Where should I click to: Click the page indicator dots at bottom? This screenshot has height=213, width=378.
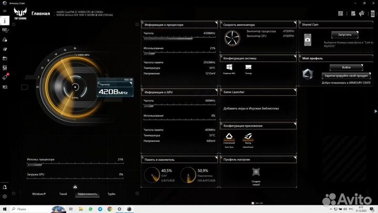[x=257, y=203]
